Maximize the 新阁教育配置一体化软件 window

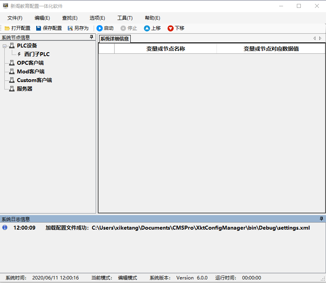click(x=299, y=6)
